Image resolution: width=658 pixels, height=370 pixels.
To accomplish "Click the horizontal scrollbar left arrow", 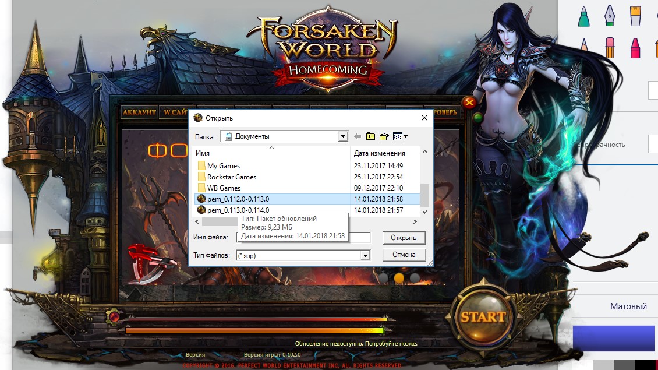I will [x=197, y=221].
